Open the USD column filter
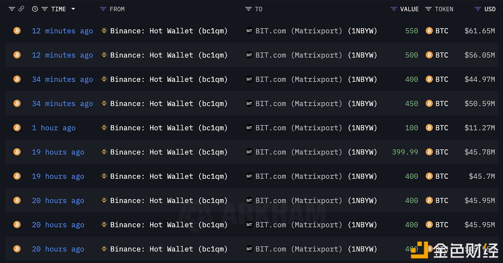This screenshot has width=503, height=263. point(478,9)
